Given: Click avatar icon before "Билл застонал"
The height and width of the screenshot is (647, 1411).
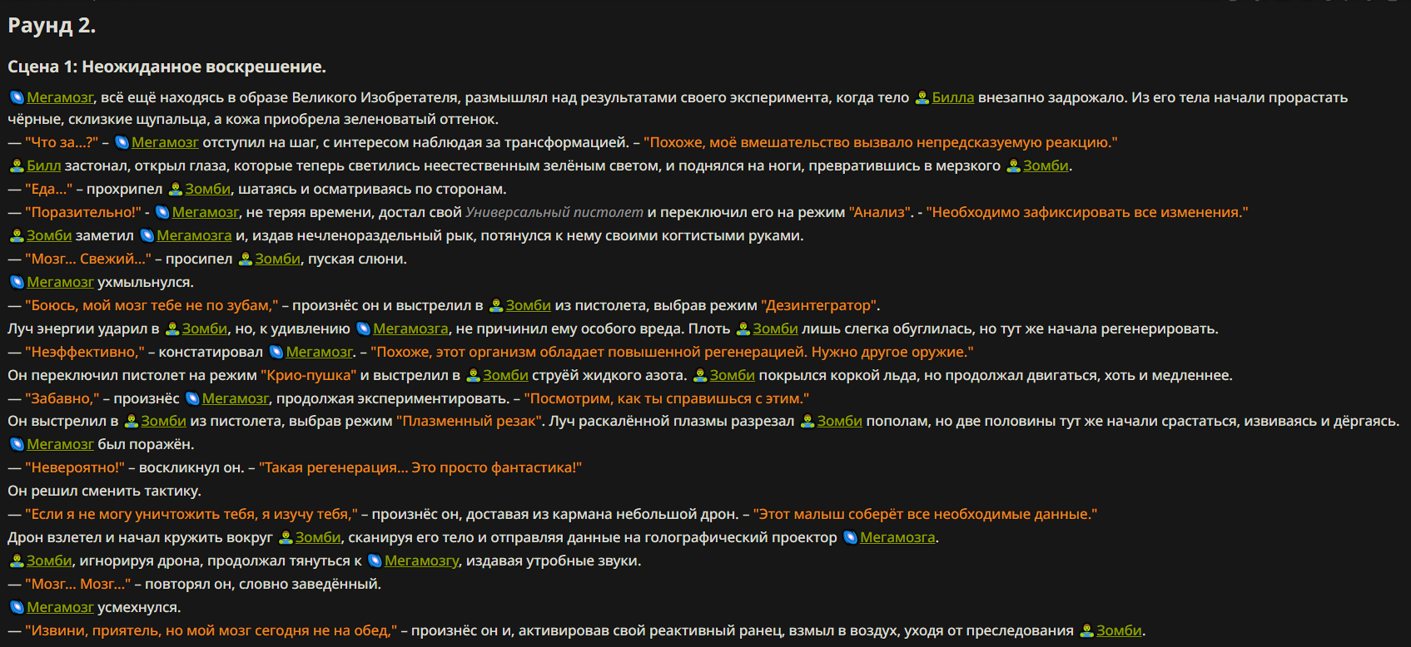Looking at the screenshot, I should tap(17, 165).
